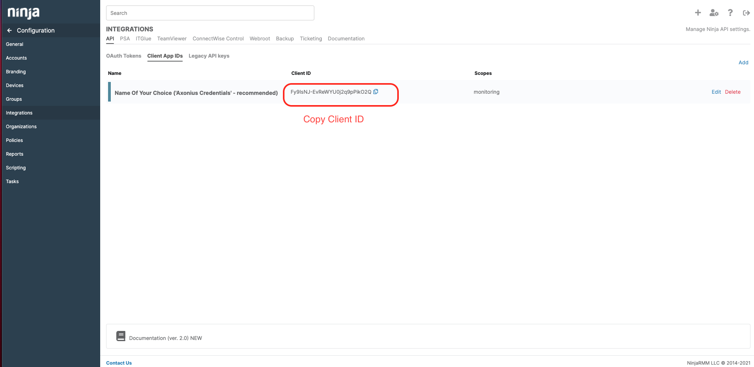
Task: Click the 'Name Of Your Choice' row name
Action: click(196, 93)
